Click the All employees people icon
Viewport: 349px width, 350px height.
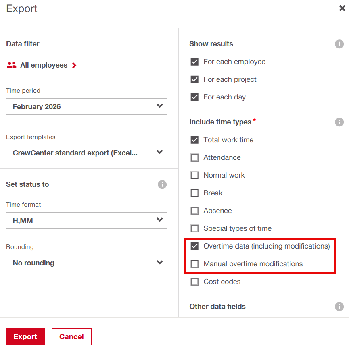point(12,65)
